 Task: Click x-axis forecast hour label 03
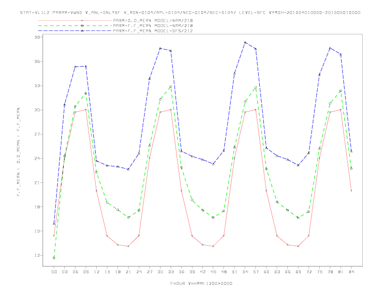pyautogui.click(x=64, y=272)
